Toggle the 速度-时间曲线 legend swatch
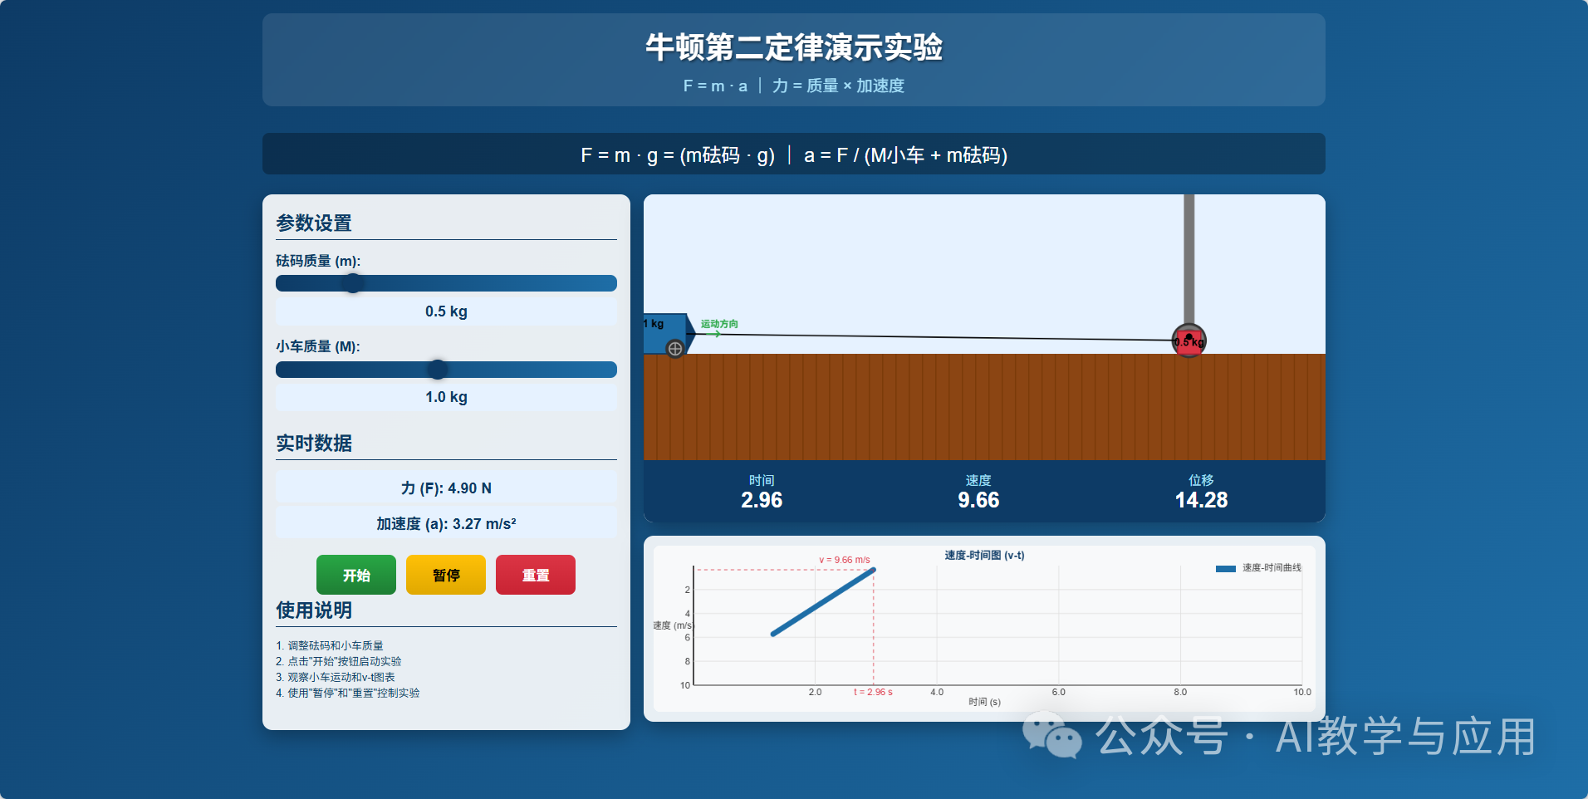The width and height of the screenshot is (1588, 799). (1225, 568)
